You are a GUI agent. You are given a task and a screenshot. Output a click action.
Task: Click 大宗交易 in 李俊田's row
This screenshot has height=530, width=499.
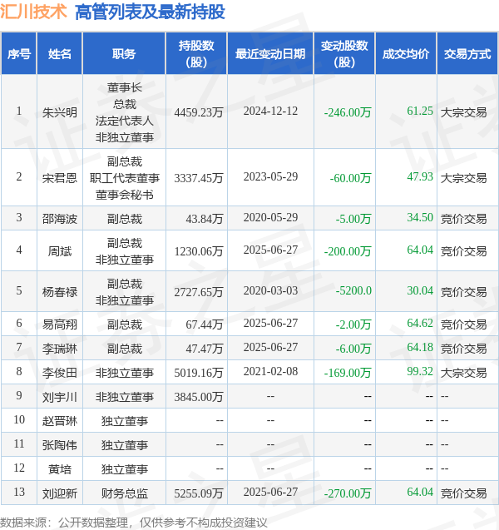click(463, 373)
